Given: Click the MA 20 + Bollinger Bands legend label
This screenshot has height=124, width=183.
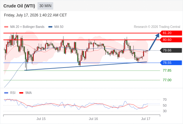Looking at the screenshot, I should click(x=27, y=27).
